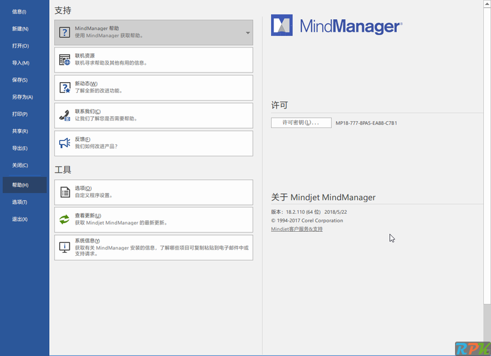Click the online resources (联机资源) globe icon
491x356 pixels.
pyautogui.click(x=65, y=60)
